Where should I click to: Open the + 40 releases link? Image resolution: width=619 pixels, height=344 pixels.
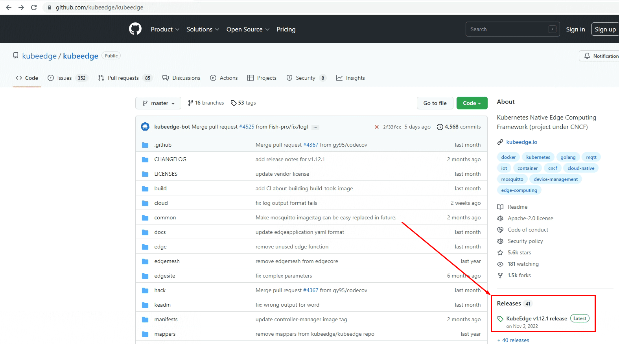[513, 340]
